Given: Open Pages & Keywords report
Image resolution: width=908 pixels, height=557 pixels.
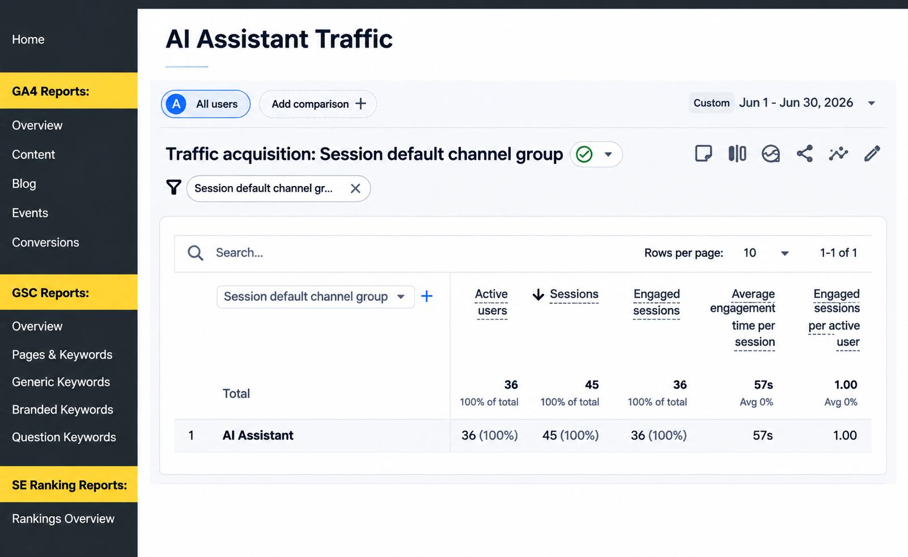Looking at the screenshot, I should tap(62, 355).
